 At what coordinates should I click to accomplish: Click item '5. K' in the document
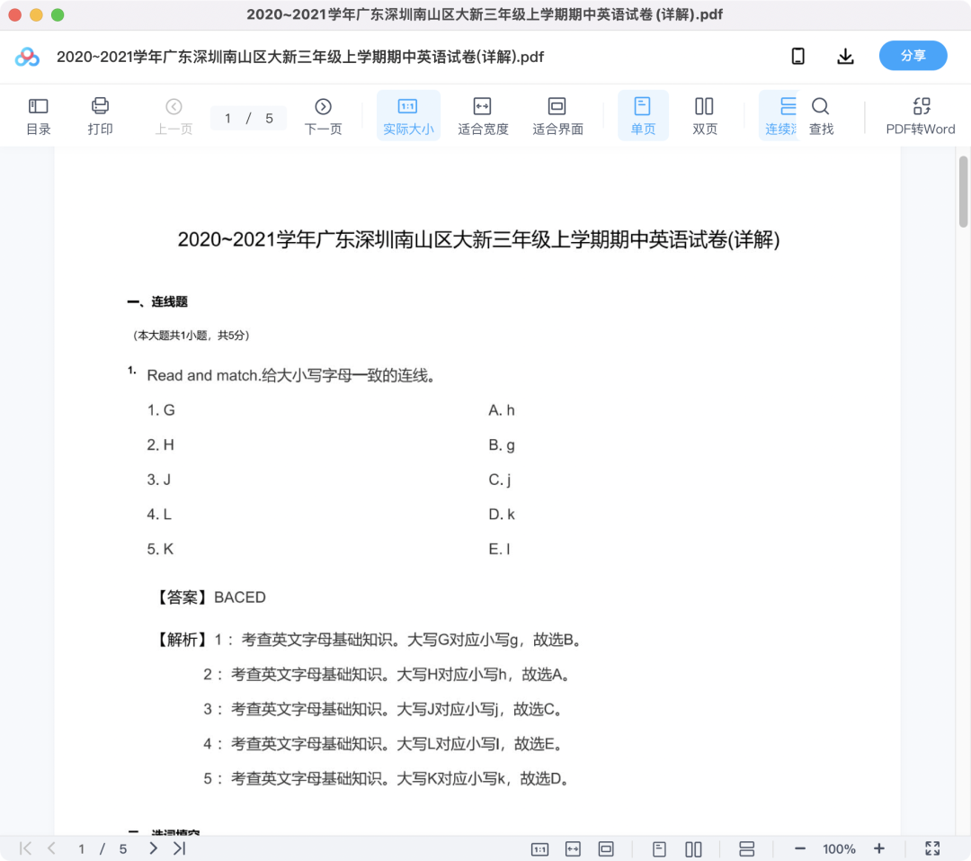pos(160,549)
